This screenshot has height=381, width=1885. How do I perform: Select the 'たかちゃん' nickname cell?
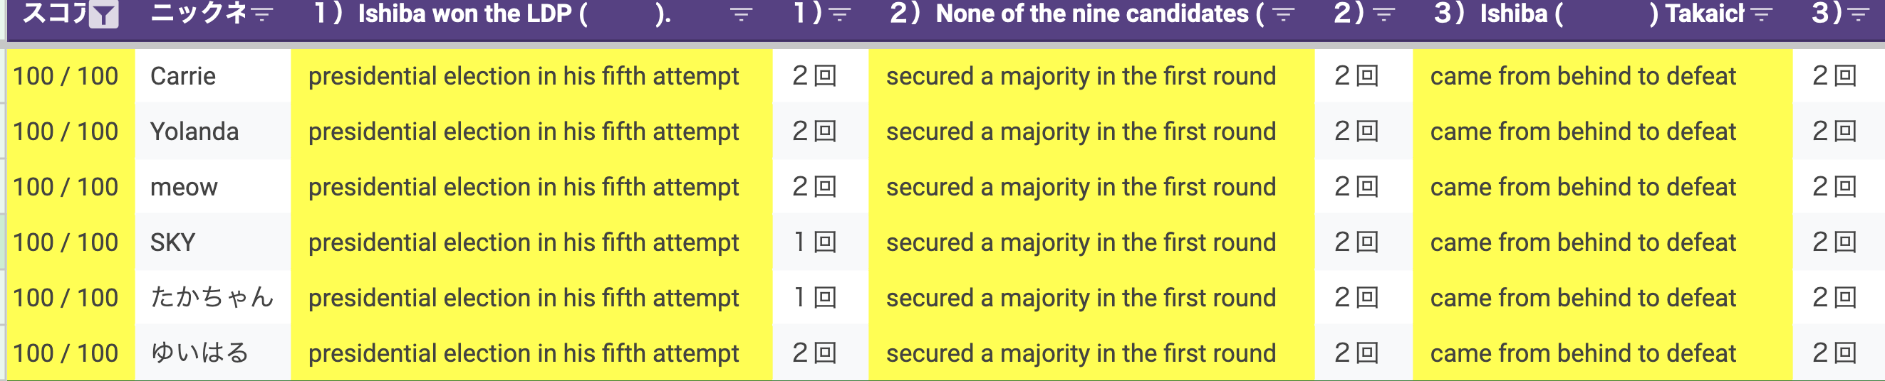coord(212,298)
